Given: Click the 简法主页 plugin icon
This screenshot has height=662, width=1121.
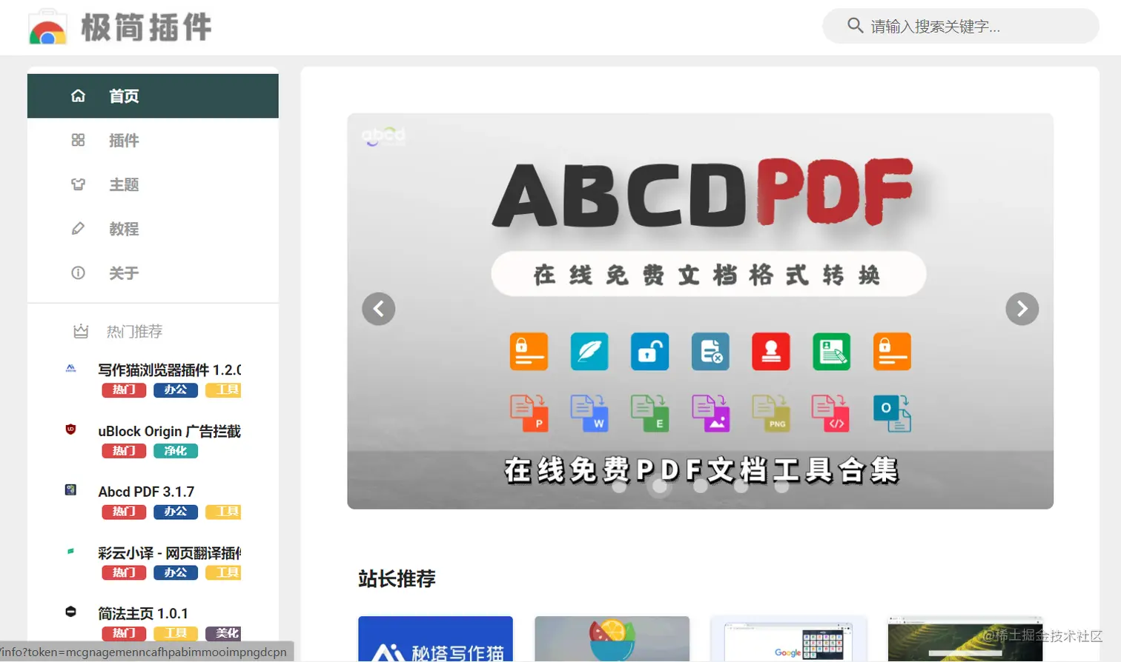Looking at the screenshot, I should tap(70, 612).
